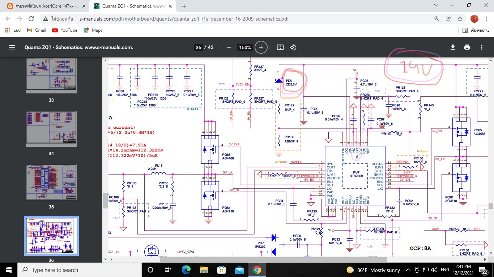Open the PDF viewer sidebar menu icon

[12, 47]
